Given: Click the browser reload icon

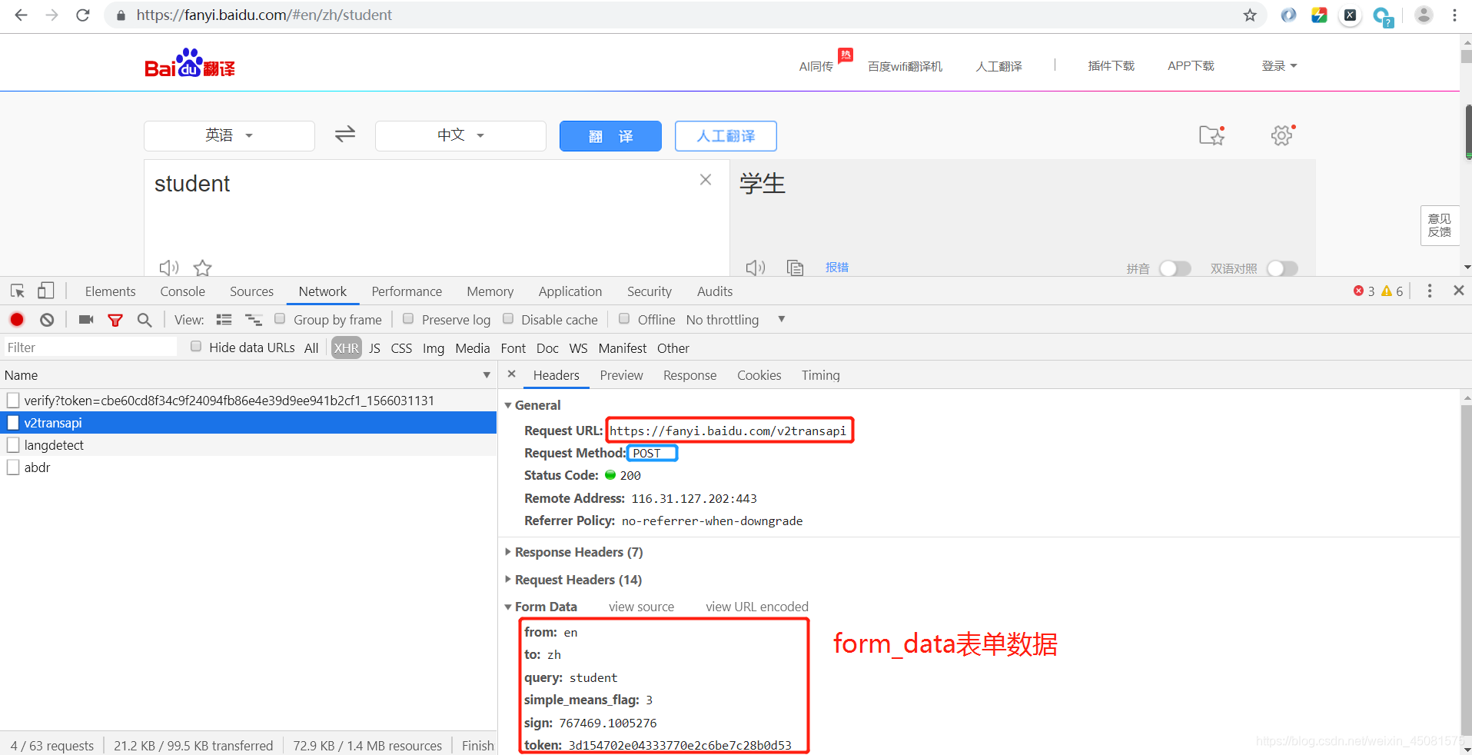Looking at the screenshot, I should [83, 15].
